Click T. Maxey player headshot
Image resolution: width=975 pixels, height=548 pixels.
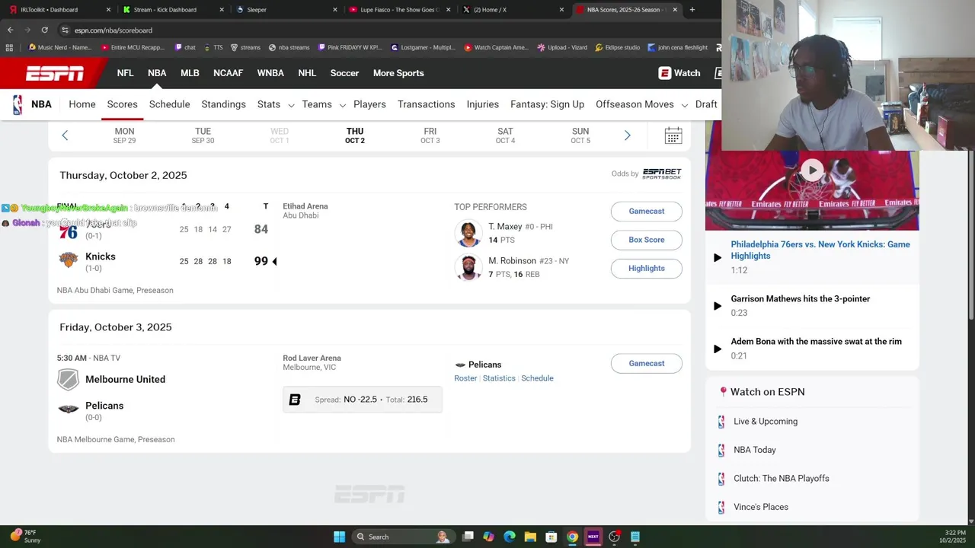[x=468, y=233]
